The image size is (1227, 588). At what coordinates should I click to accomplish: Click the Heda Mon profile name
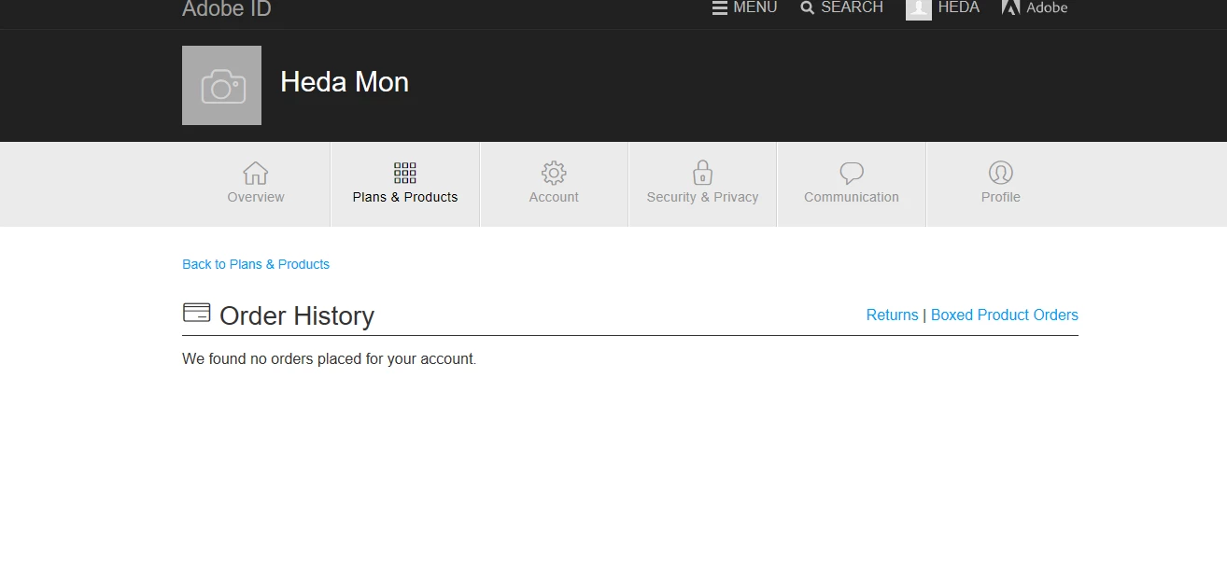tap(345, 82)
